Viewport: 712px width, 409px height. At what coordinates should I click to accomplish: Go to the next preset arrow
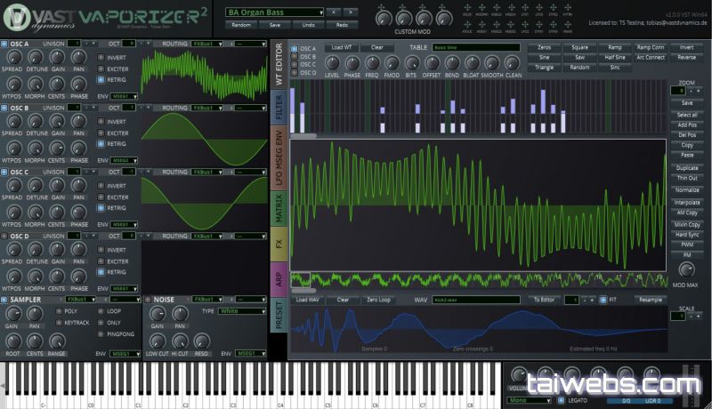pyautogui.click(x=352, y=12)
